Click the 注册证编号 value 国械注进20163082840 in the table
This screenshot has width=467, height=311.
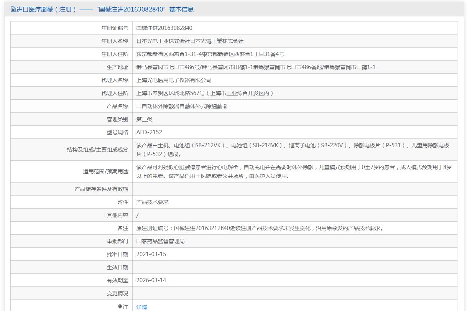164,28
